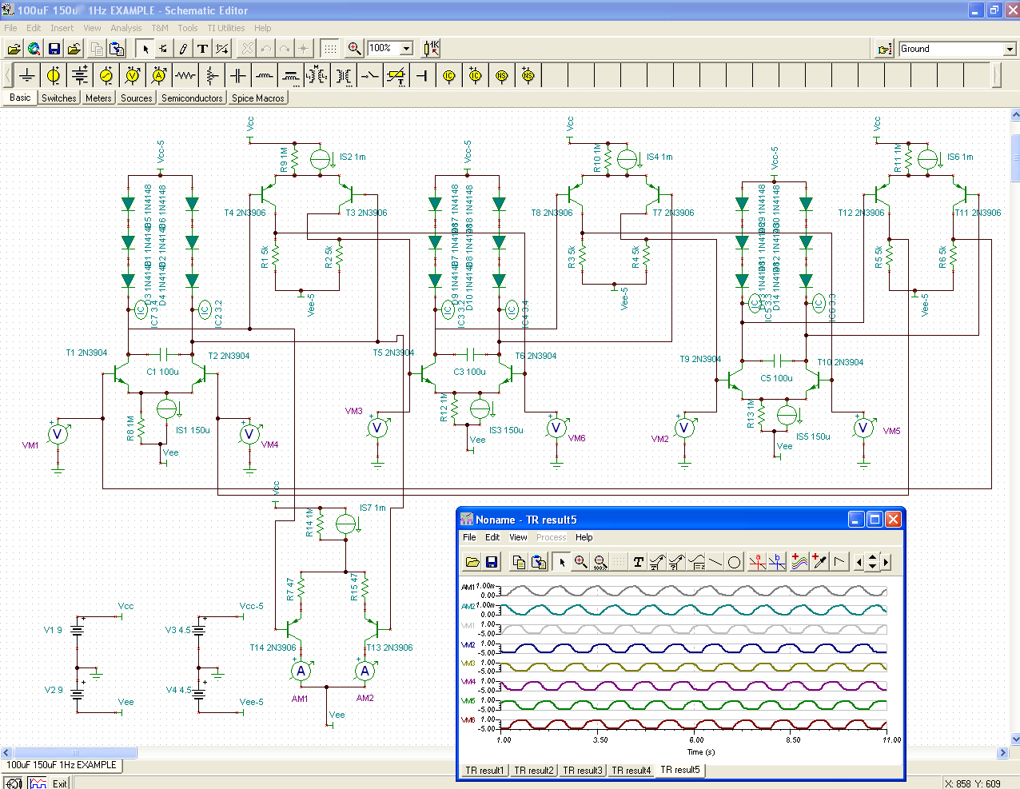Pick the Capacitor component icon
The height and width of the screenshot is (789, 1020).
pyautogui.click(x=238, y=76)
